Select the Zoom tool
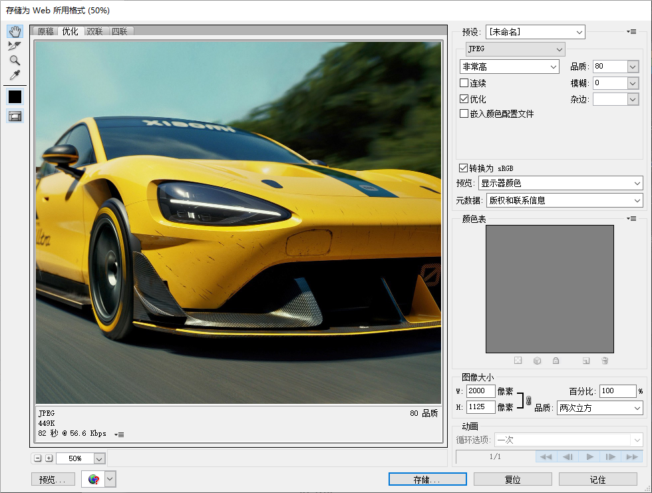 coord(15,61)
